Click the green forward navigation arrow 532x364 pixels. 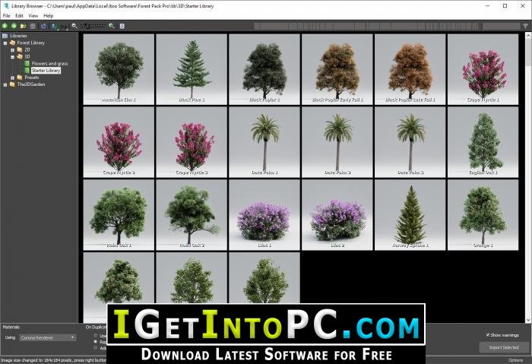(14, 26)
